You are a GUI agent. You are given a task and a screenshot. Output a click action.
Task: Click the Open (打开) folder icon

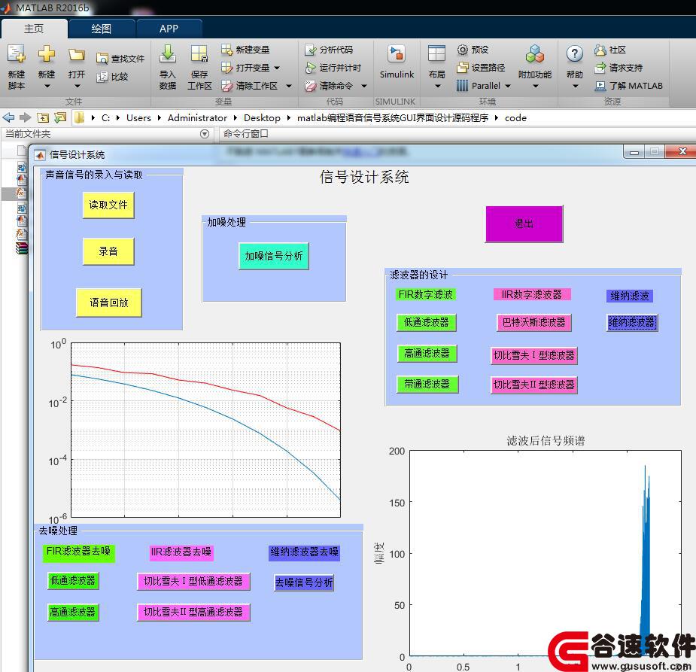pyautogui.click(x=76, y=55)
